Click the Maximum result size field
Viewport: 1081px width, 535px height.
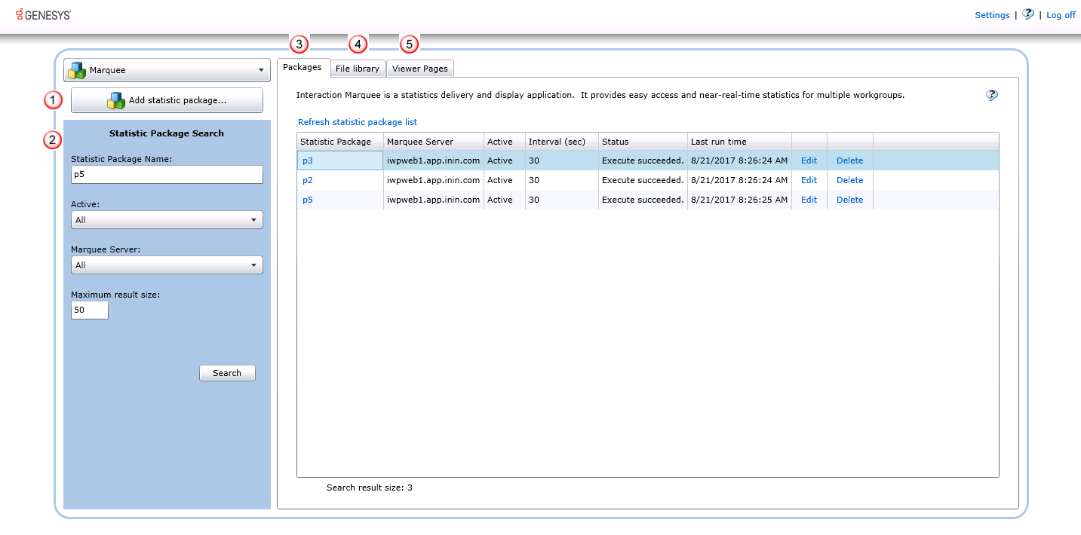89,310
